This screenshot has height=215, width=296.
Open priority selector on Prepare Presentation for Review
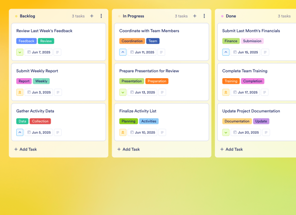point(123,92)
